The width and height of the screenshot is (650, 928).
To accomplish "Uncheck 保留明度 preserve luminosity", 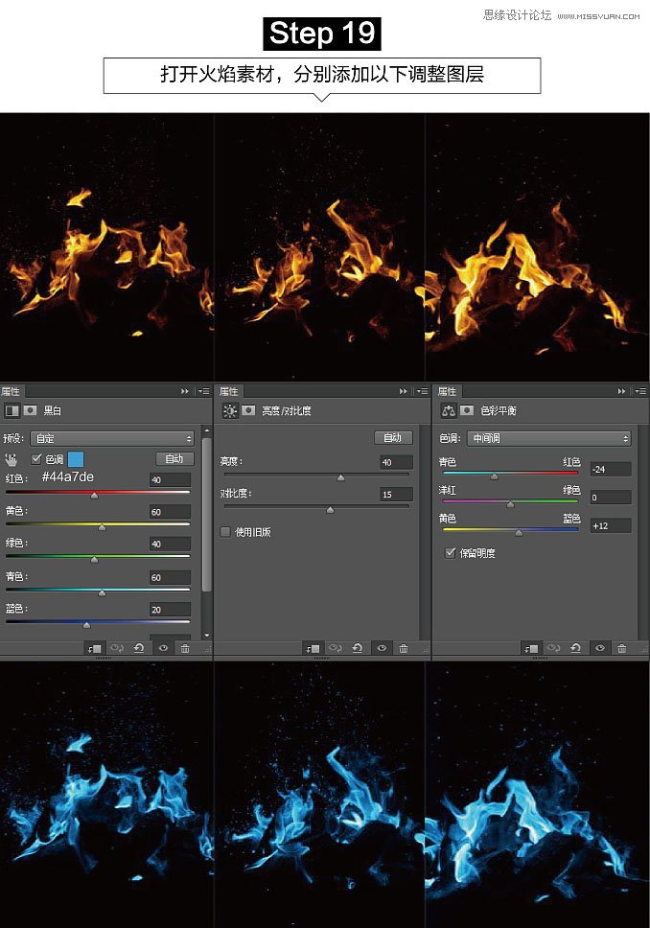I will pyautogui.click(x=451, y=553).
